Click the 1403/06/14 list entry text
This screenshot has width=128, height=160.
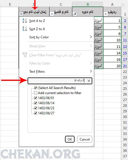click(46, 103)
